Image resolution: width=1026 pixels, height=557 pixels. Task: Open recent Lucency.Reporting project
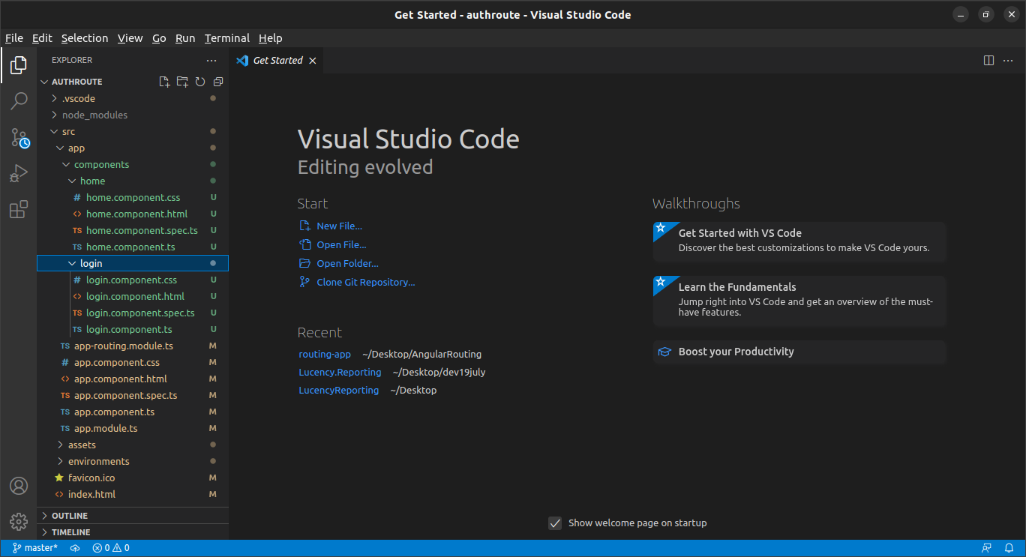340,372
